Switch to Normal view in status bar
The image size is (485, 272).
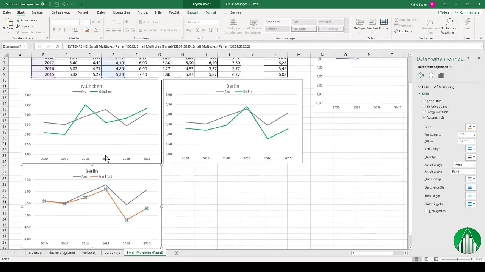[x=417, y=259]
